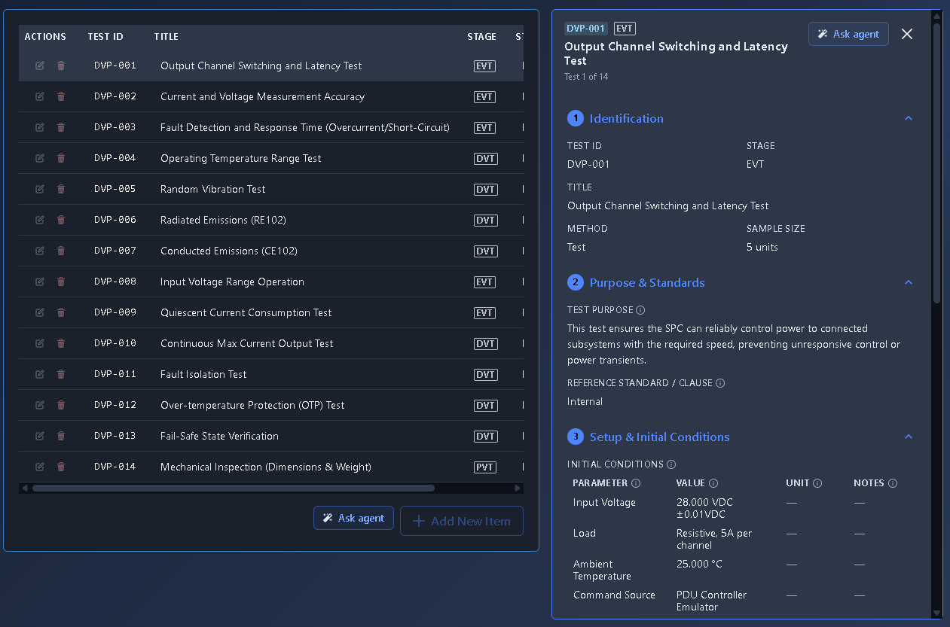This screenshot has height=627, width=950.
Task: Click the info icon beside PARAMETER column
Action: coord(636,483)
